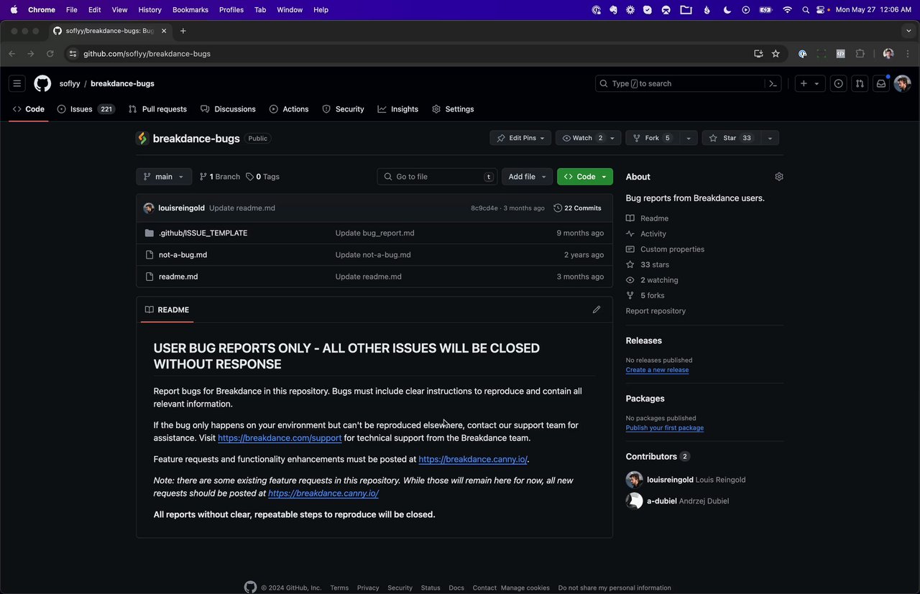Open Chrome's Bookmarks menu
Viewport: 920px width, 594px height.
click(190, 9)
